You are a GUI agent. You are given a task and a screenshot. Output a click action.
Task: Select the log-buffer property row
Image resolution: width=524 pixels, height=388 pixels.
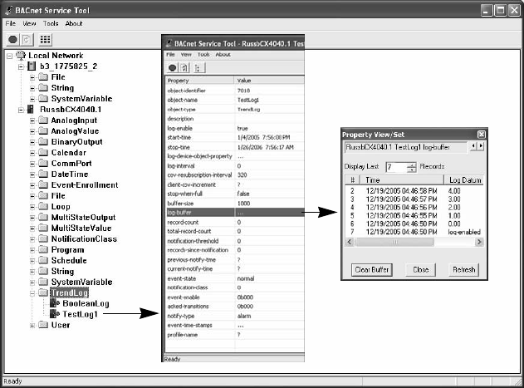(x=235, y=213)
